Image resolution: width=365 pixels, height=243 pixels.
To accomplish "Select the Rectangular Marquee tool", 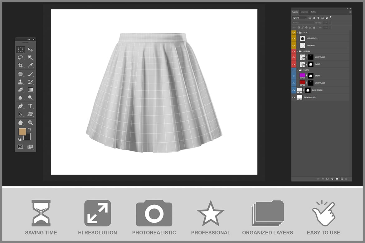I will tap(21, 50).
